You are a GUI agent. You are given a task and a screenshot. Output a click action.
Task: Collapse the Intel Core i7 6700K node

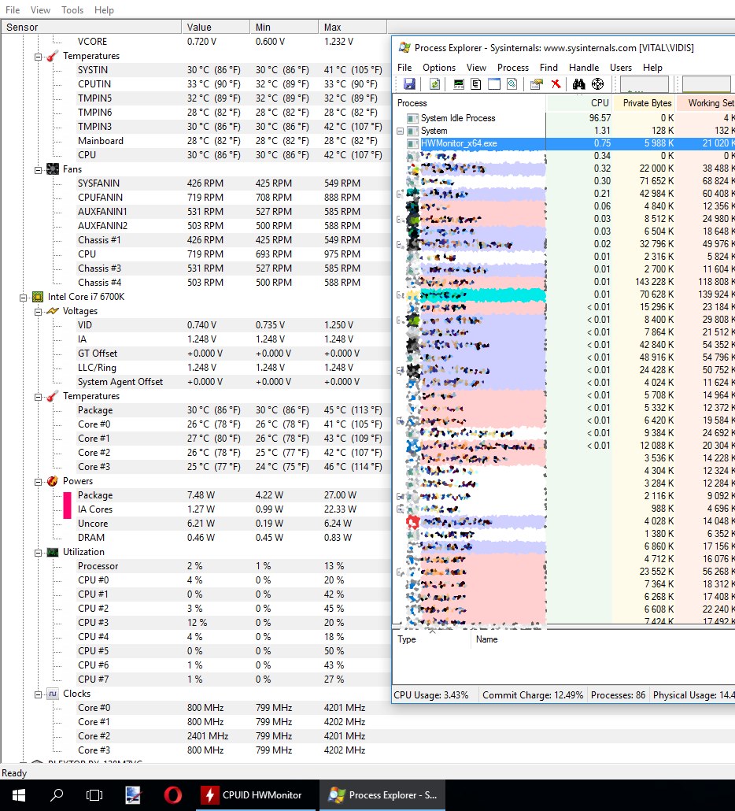click(24, 298)
